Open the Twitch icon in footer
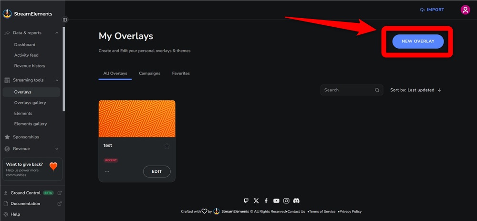This screenshot has height=221, width=477. coord(246,200)
